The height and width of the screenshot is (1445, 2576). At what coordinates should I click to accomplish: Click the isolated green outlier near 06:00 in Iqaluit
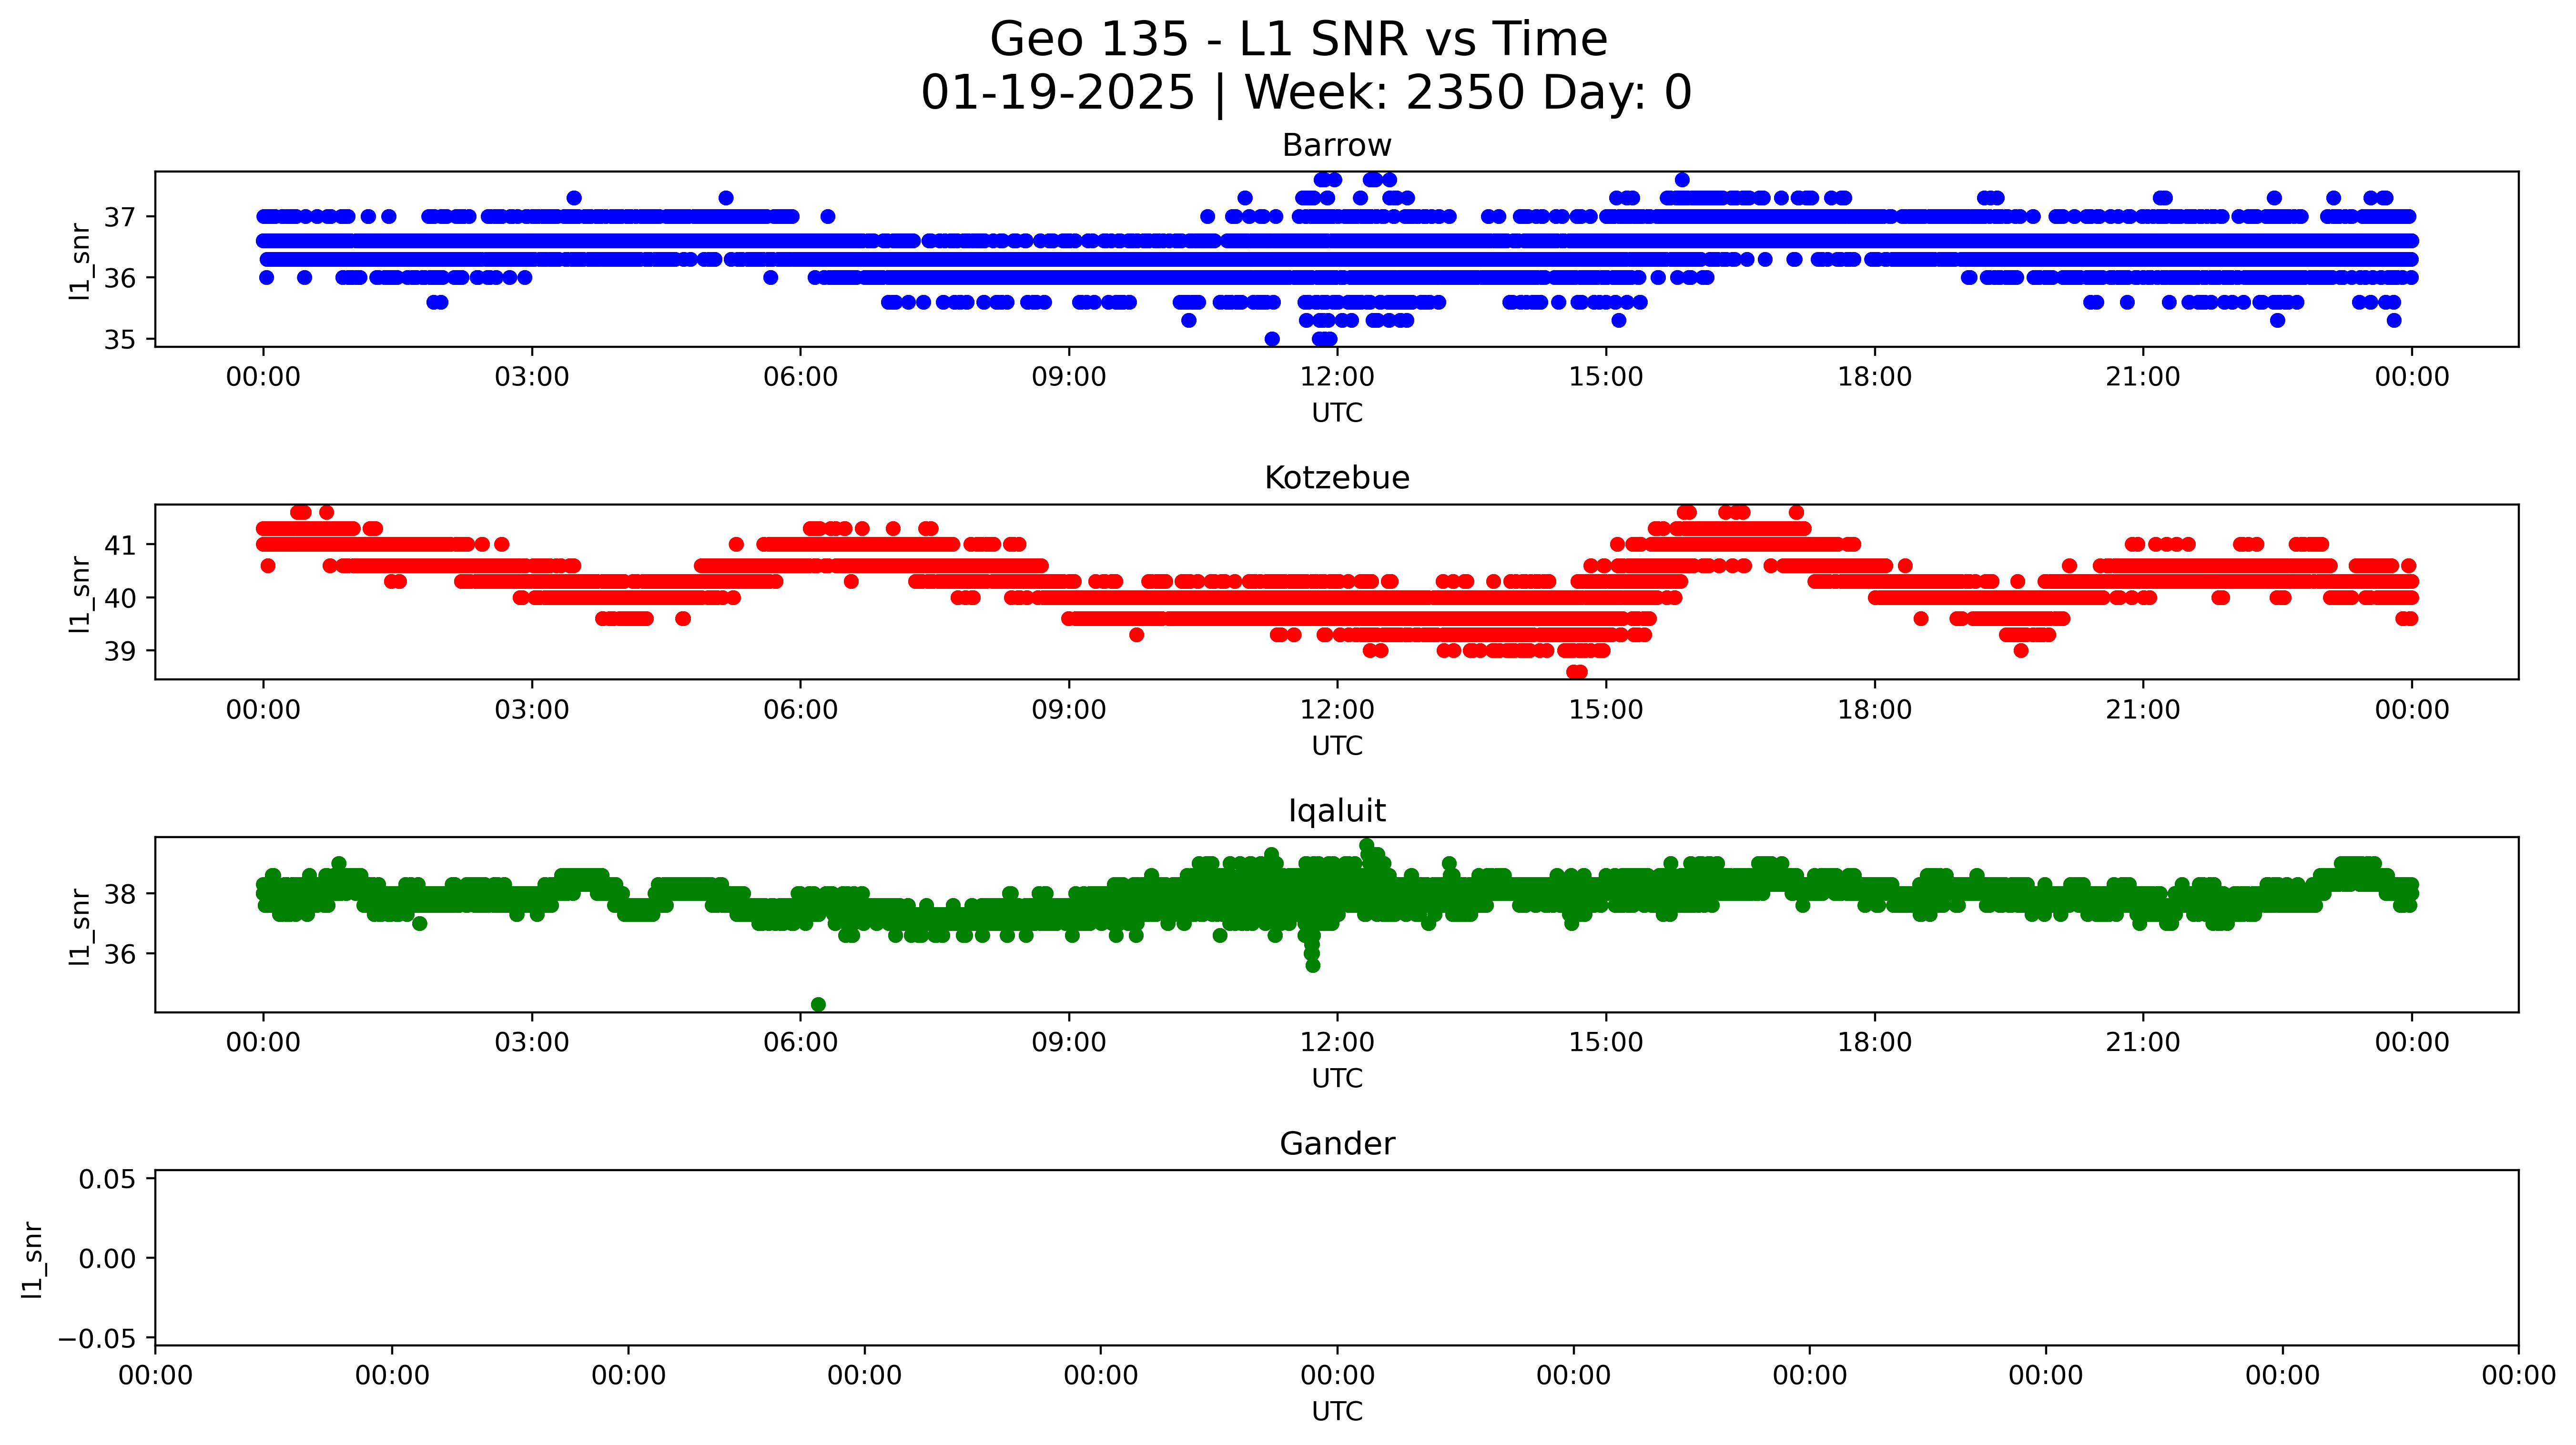coord(818,1004)
